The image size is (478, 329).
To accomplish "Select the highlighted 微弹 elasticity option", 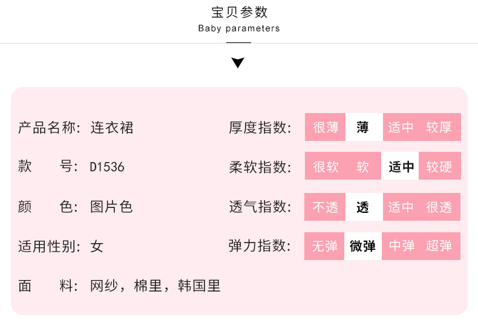I will pos(363,246).
